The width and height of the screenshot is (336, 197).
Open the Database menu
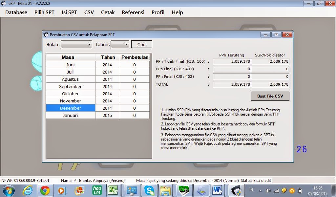(16, 12)
